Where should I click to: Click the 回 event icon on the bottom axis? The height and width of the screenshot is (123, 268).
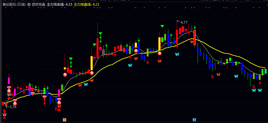tap(64, 120)
